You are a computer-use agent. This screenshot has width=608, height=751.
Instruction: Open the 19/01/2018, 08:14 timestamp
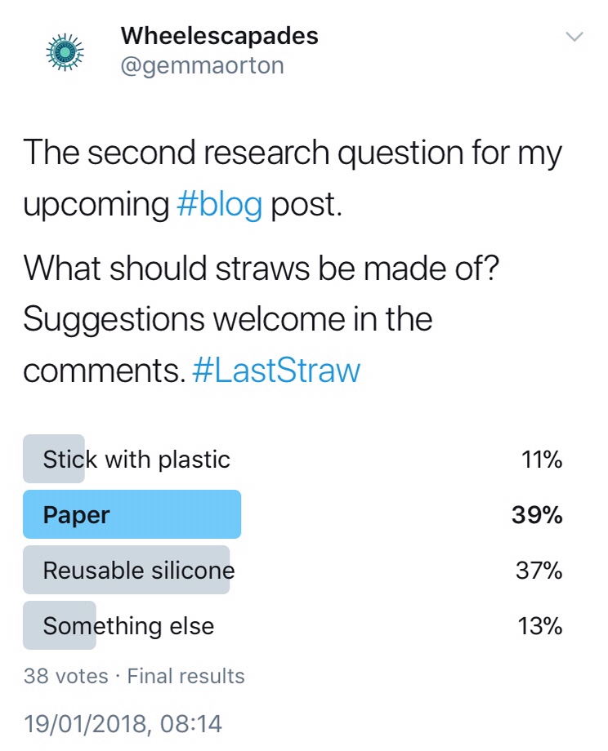[123, 723]
